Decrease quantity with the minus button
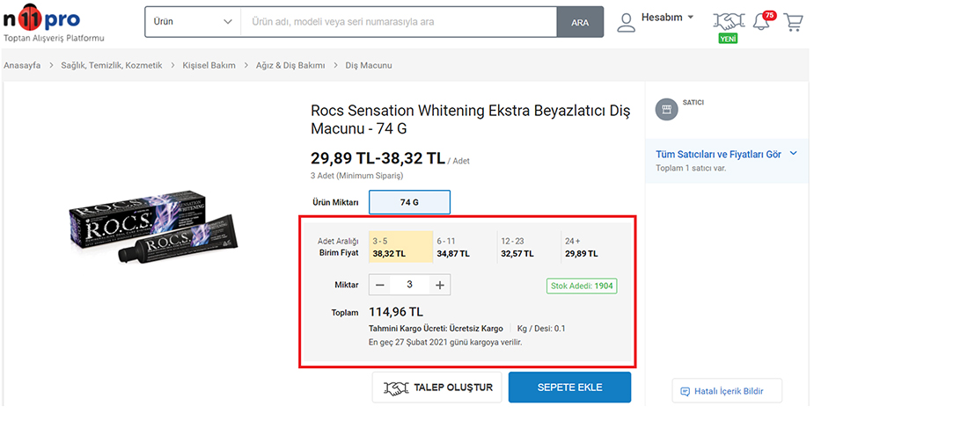The height and width of the screenshot is (435, 968). (380, 285)
